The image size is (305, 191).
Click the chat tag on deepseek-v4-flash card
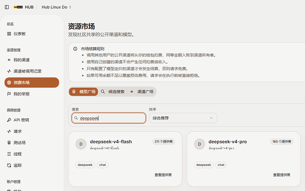pyautogui.click(x=103, y=165)
